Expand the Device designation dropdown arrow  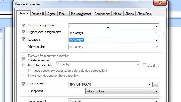[x=157, y=26]
